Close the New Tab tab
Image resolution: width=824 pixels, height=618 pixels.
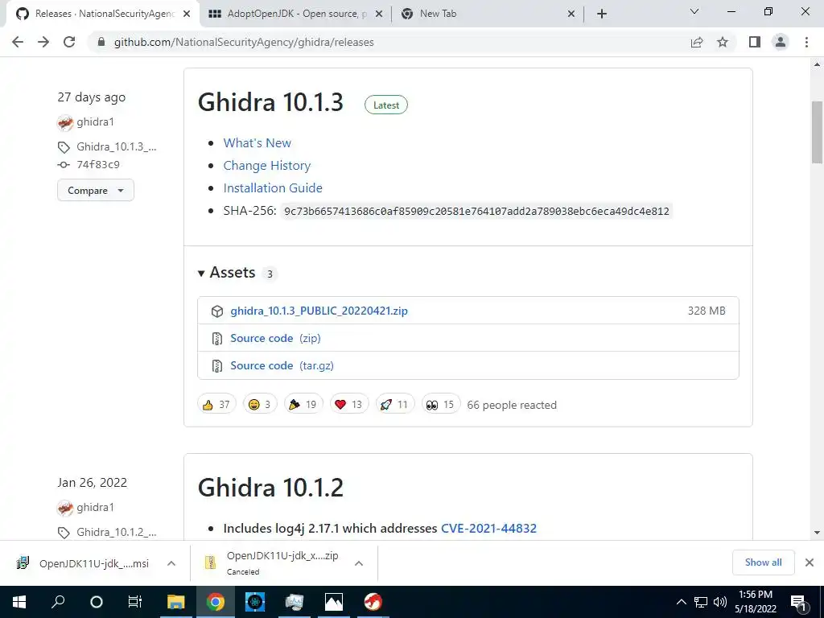(x=571, y=14)
